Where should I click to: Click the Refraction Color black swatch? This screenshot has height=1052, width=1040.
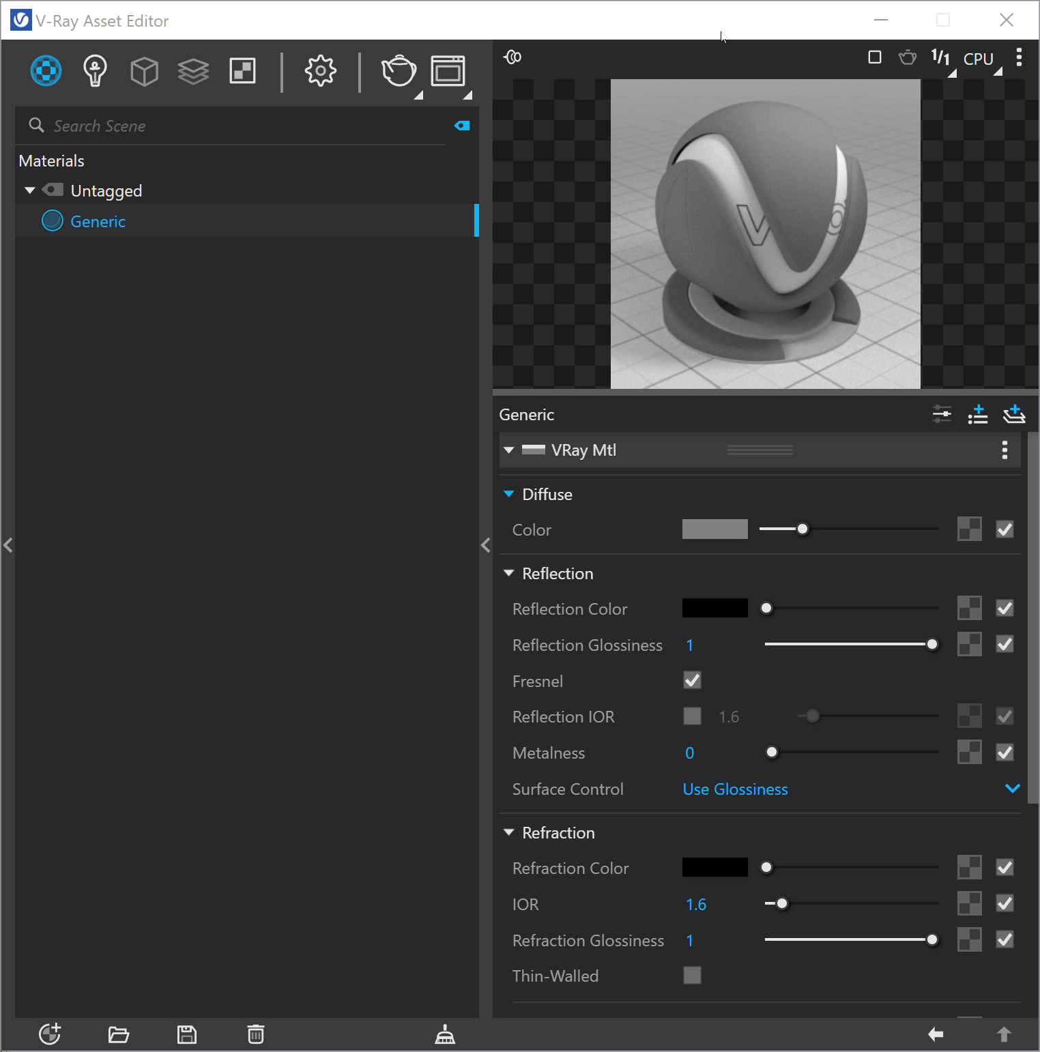coord(715,867)
